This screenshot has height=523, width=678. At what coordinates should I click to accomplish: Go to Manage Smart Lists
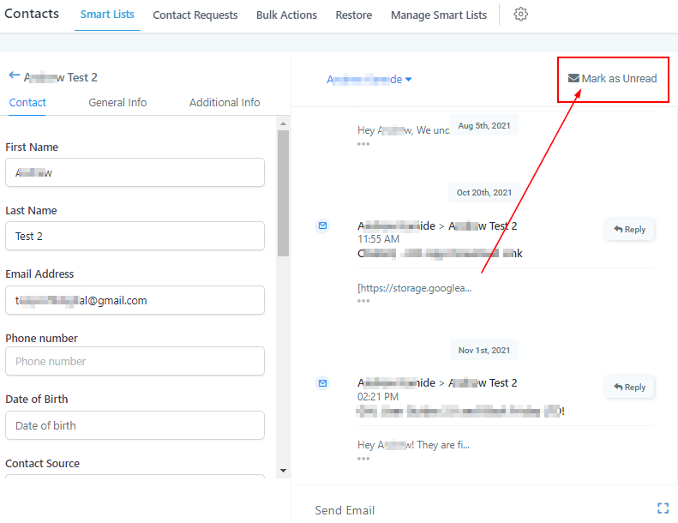[x=438, y=15]
